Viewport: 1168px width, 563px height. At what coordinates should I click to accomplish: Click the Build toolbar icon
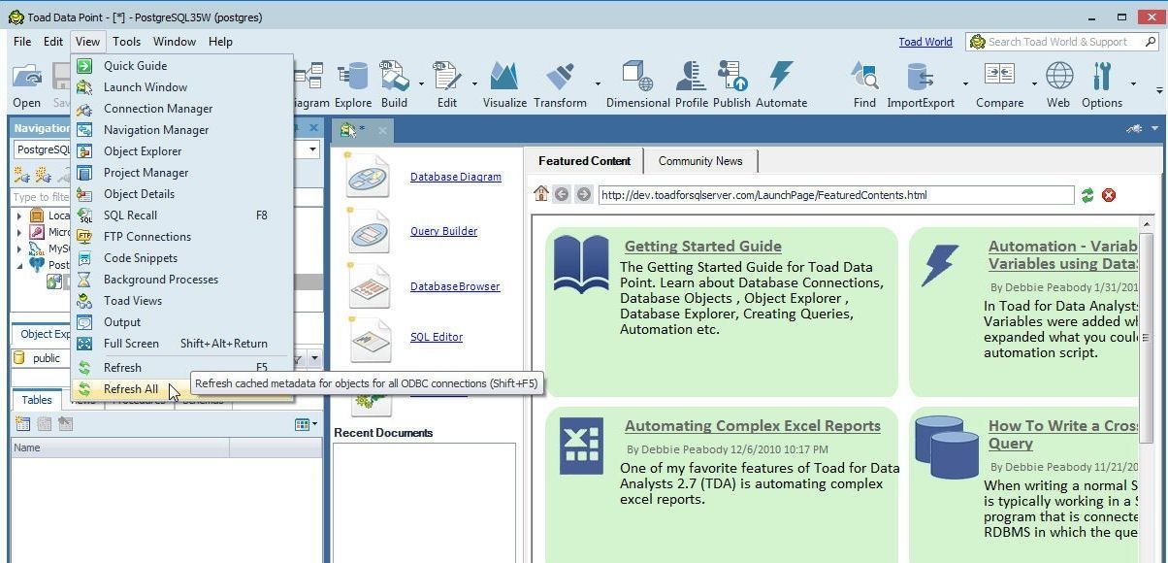(394, 85)
